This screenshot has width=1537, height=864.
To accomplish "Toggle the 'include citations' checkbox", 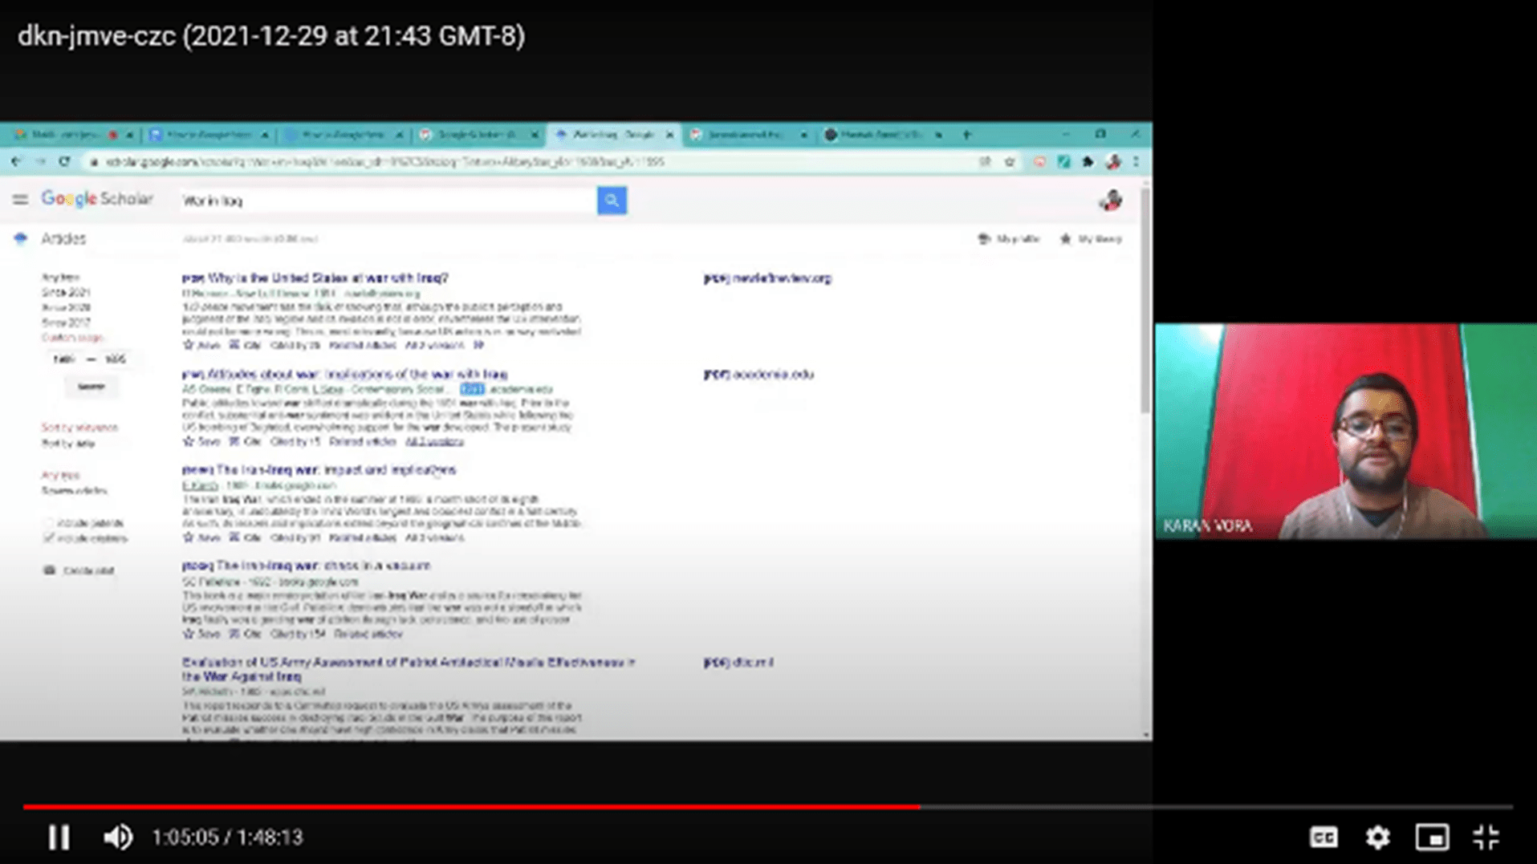I will point(49,538).
